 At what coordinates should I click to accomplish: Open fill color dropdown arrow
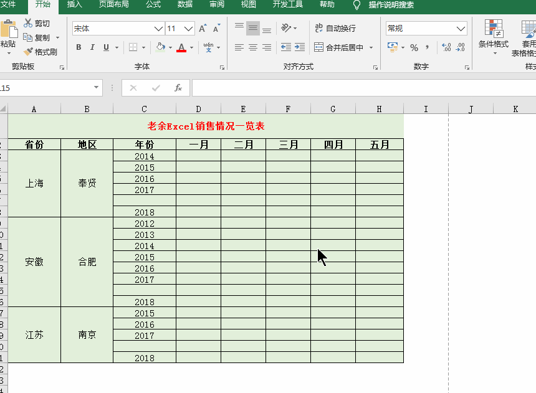171,47
